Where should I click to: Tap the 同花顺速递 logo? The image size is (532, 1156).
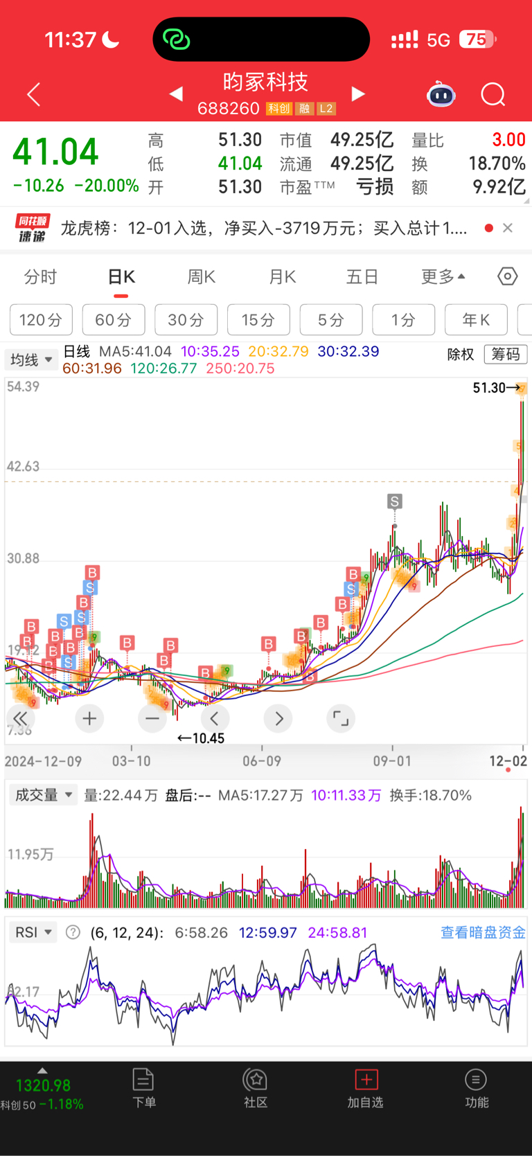33,229
